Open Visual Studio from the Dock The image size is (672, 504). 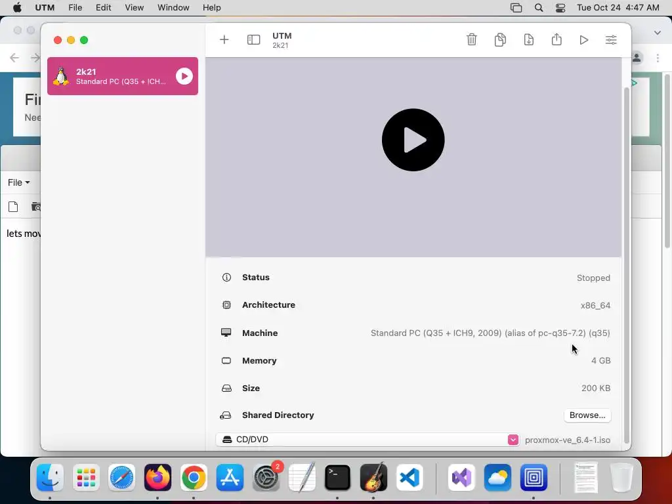click(461, 478)
